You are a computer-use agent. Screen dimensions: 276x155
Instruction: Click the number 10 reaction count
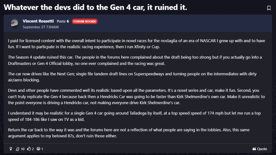coord(23,149)
